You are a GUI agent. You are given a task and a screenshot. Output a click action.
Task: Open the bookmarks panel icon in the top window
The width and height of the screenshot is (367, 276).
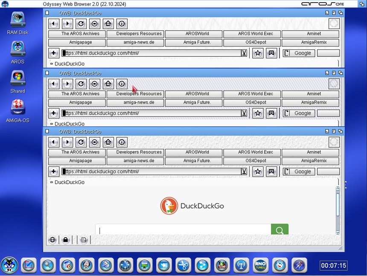[271, 53]
